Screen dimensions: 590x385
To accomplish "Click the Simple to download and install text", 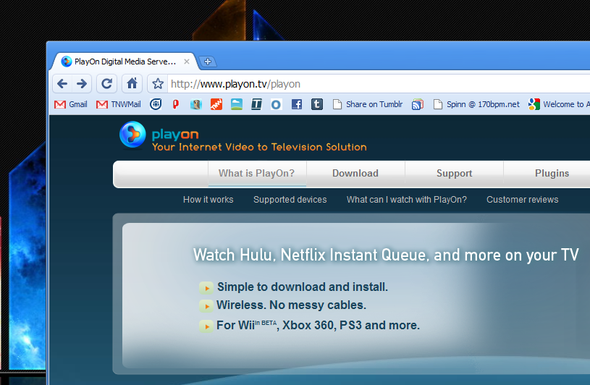I will (303, 287).
